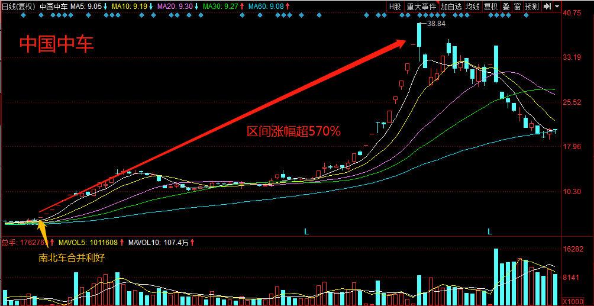Select the peak candlestick marked 38.84

coord(419,41)
